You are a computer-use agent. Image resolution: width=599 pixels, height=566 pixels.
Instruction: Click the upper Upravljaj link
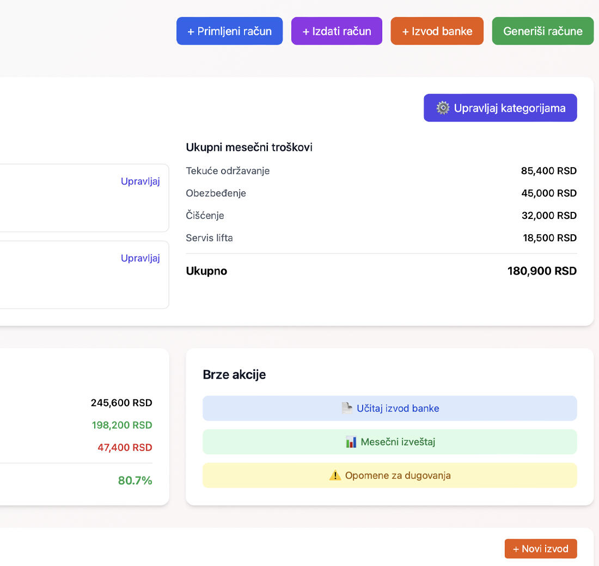pos(140,181)
